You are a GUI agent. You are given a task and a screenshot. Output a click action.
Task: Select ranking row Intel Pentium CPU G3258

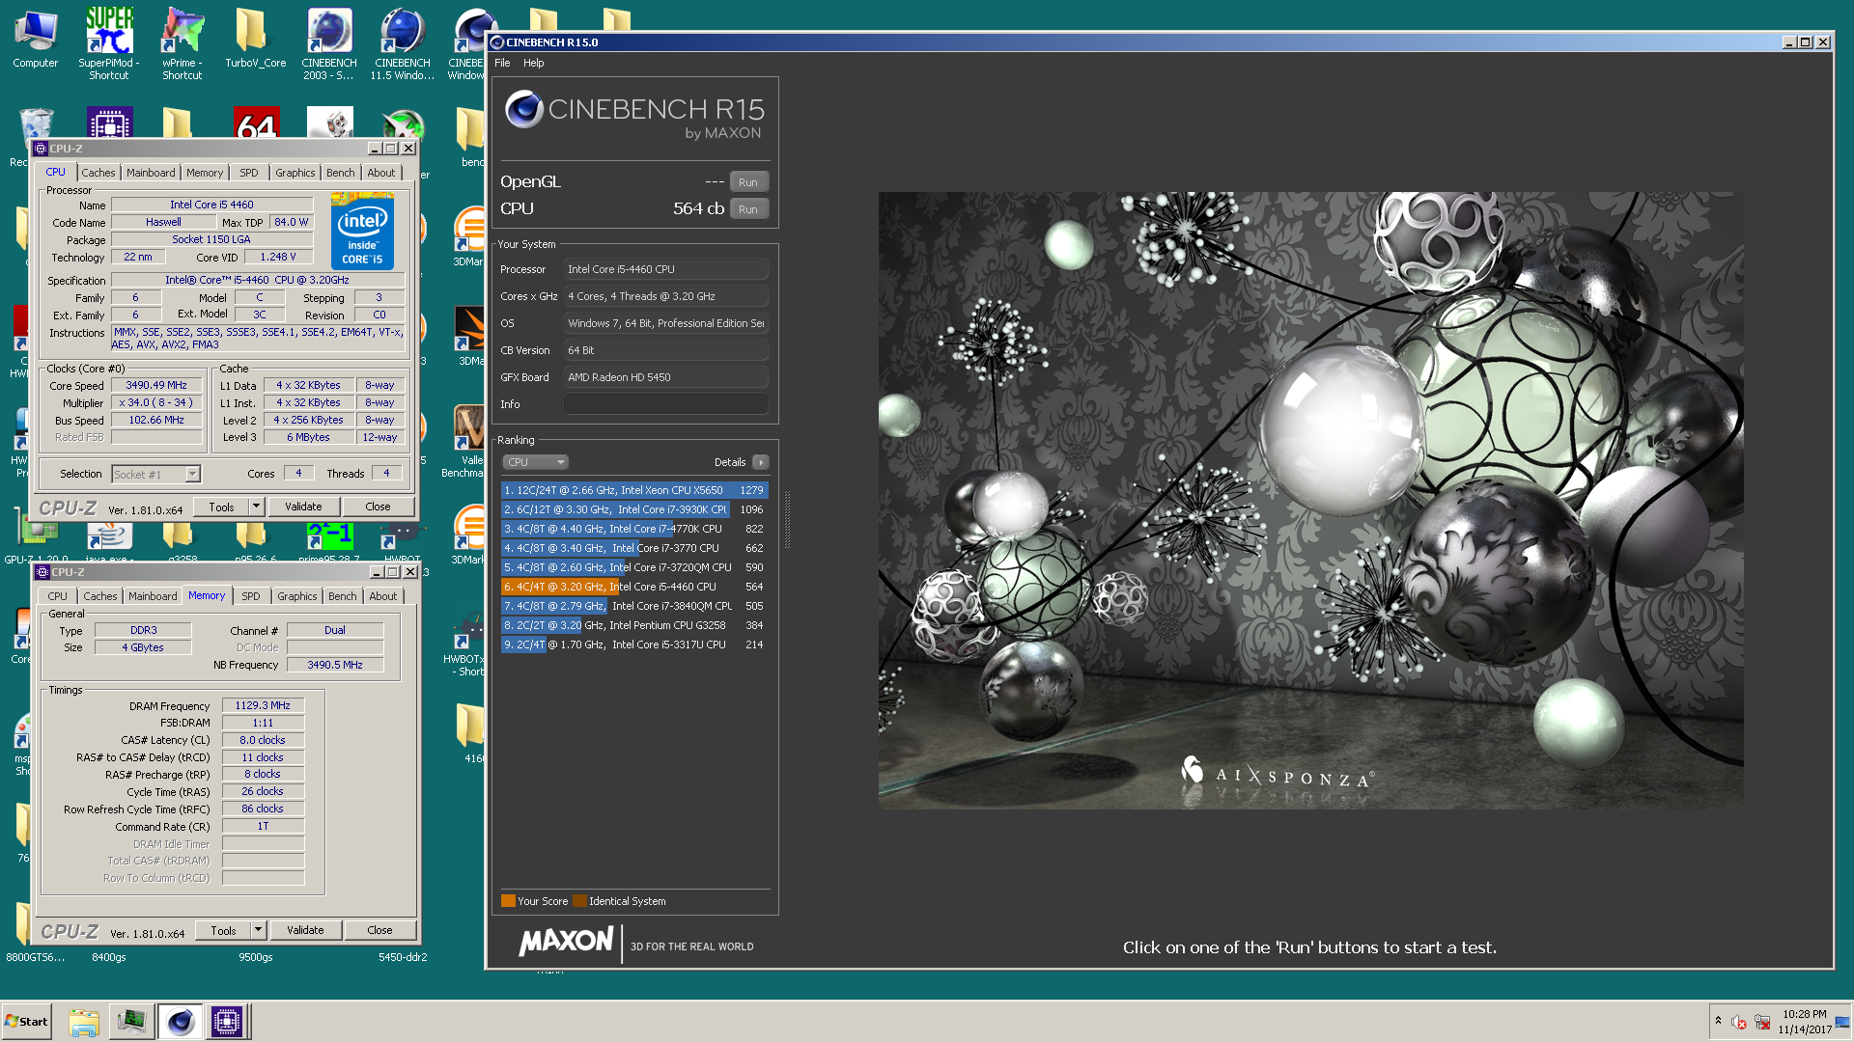[634, 625]
